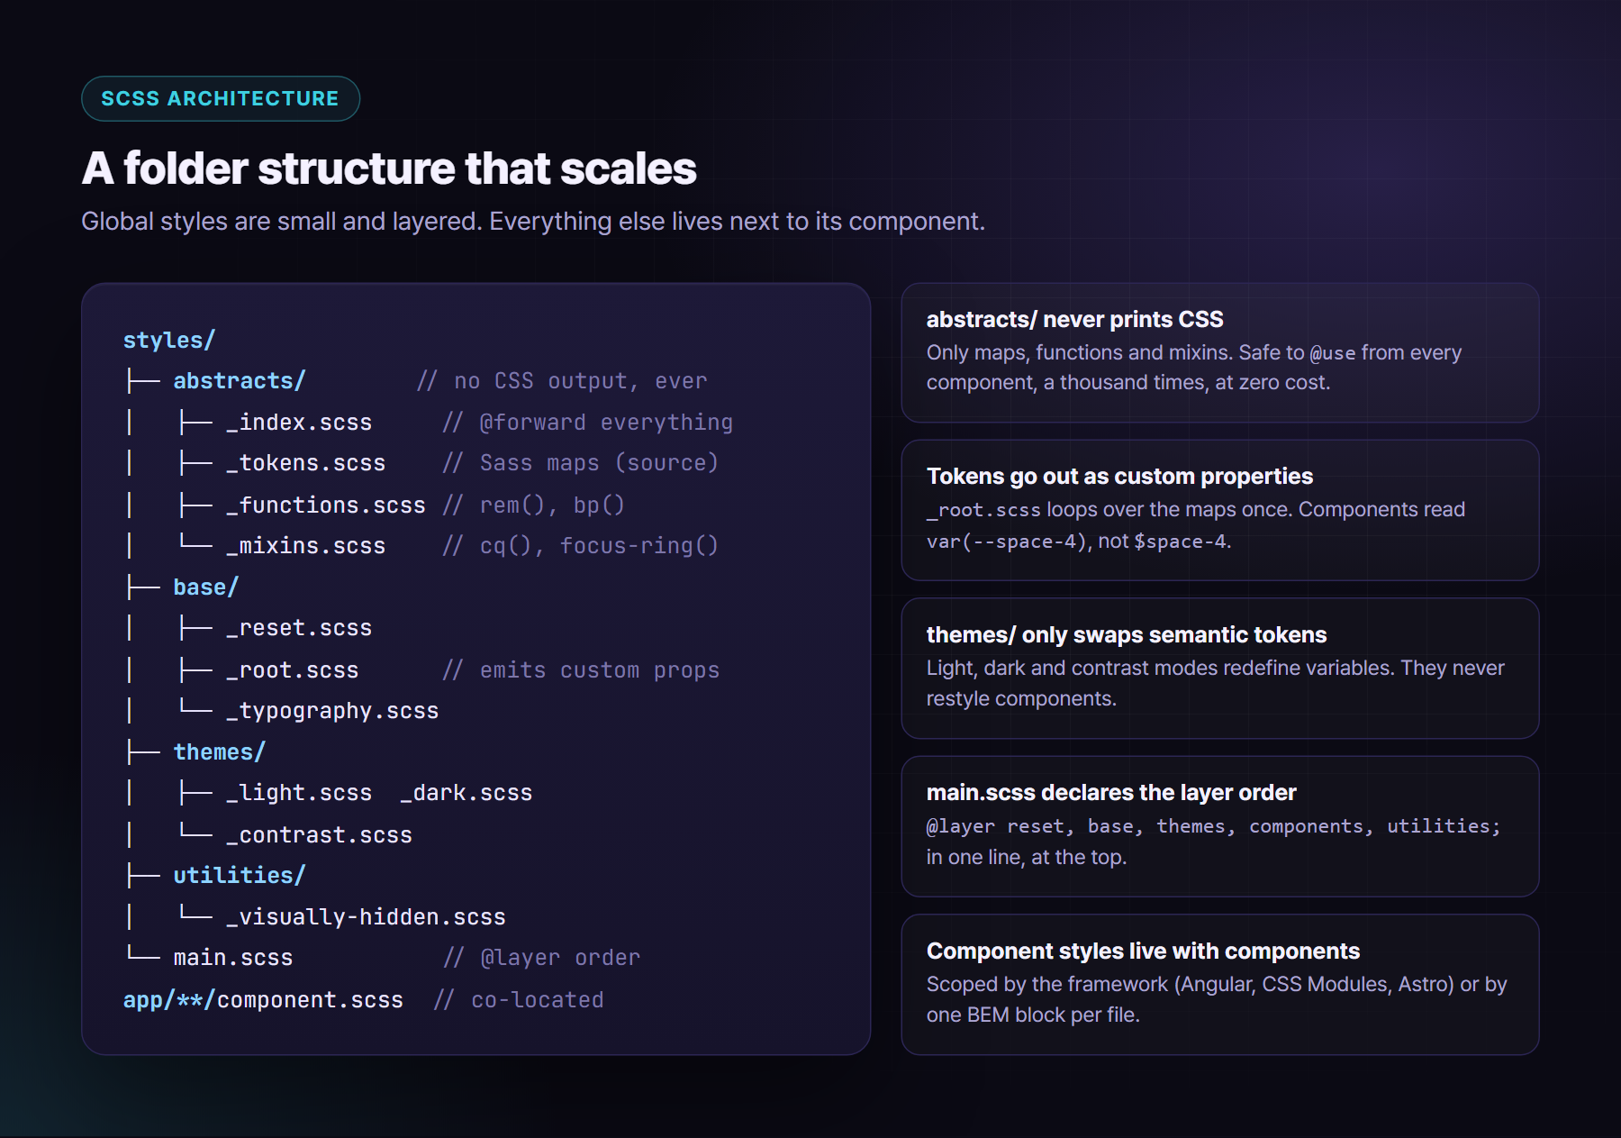Image resolution: width=1621 pixels, height=1138 pixels.
Task: Click the '_root.scss' code in Tokens card
Action: pyautogui.click(x=983, y=510)
